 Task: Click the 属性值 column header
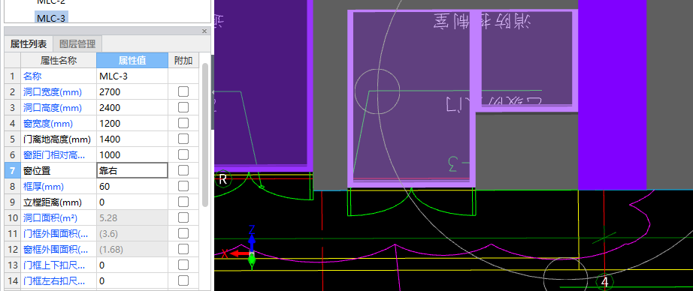pyautogui.click(x=132, y=61)
